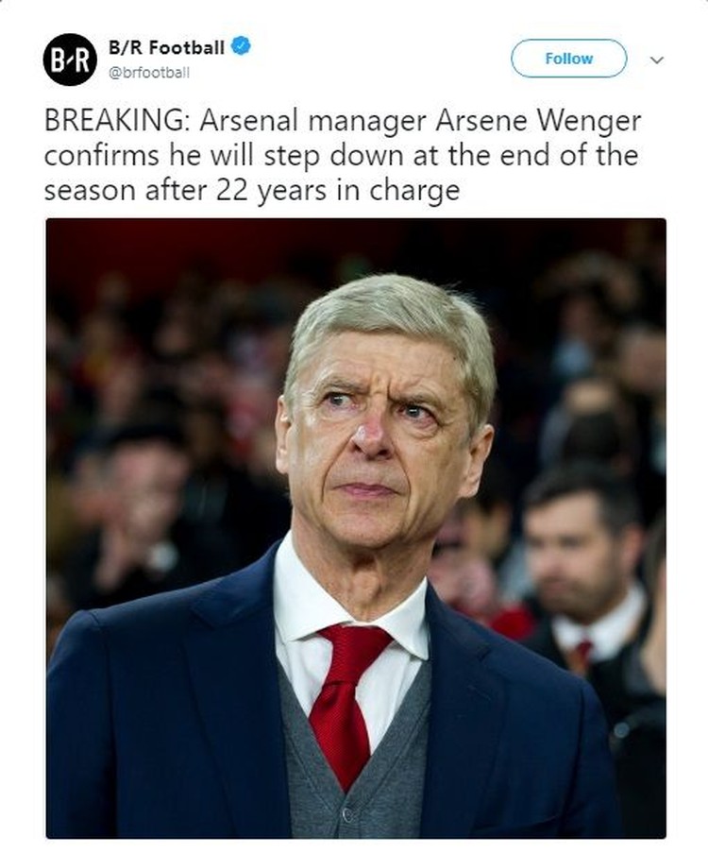Open the @brfootball handle link

pyautogui.click(x=149, y=73)
